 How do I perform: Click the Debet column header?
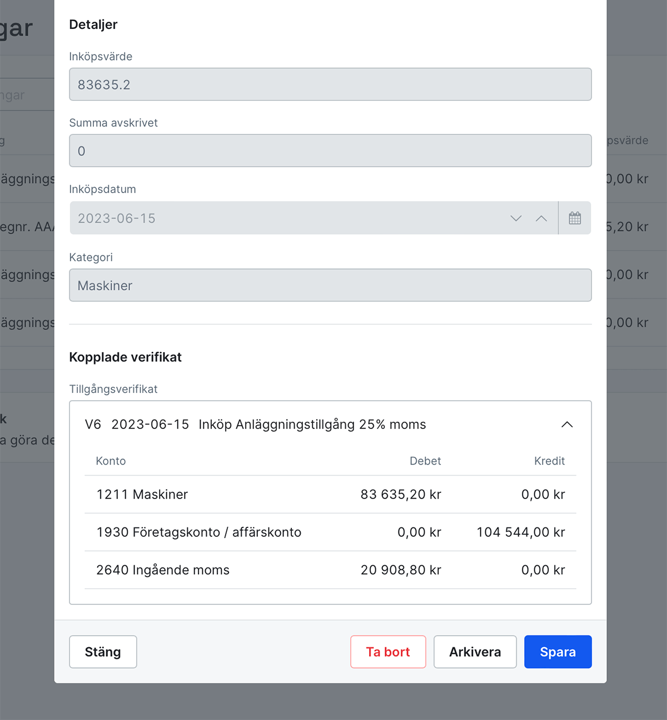click(425, 461)
